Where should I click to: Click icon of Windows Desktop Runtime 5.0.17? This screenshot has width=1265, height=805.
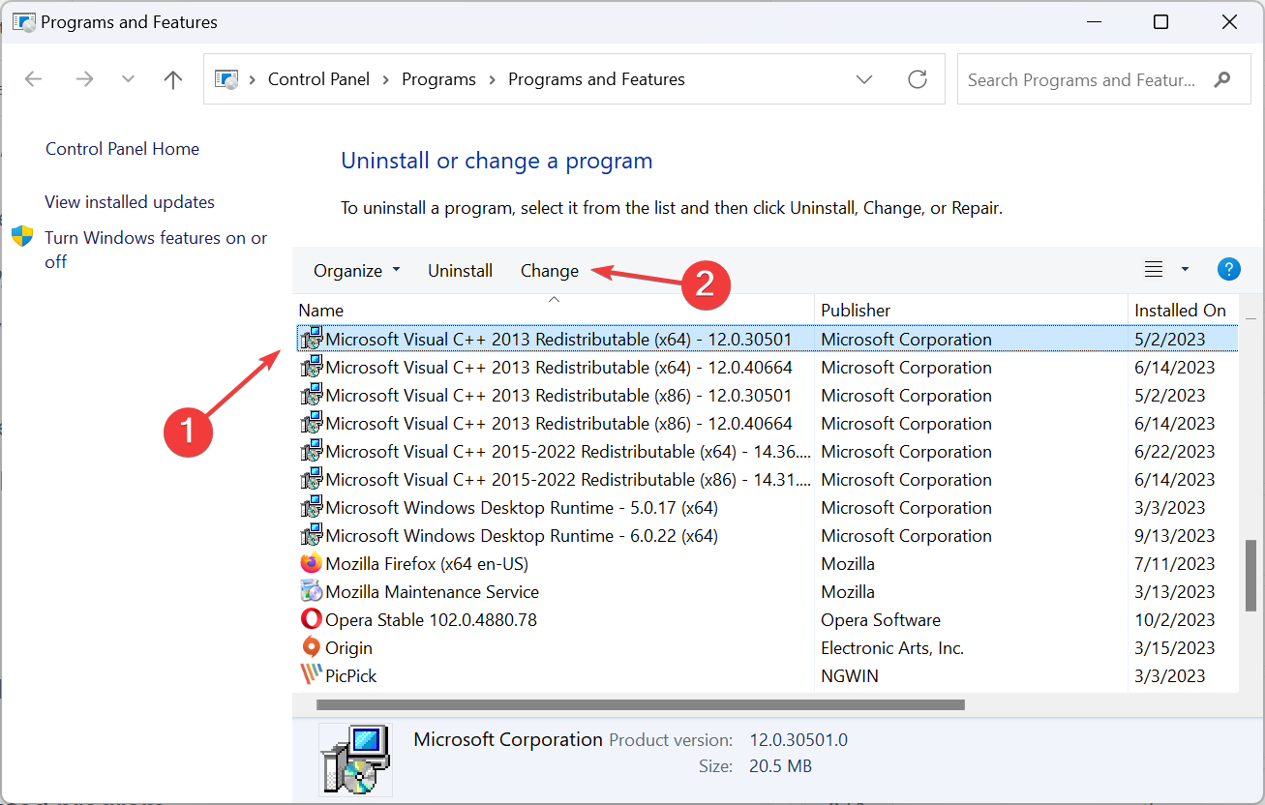(311, 508)
